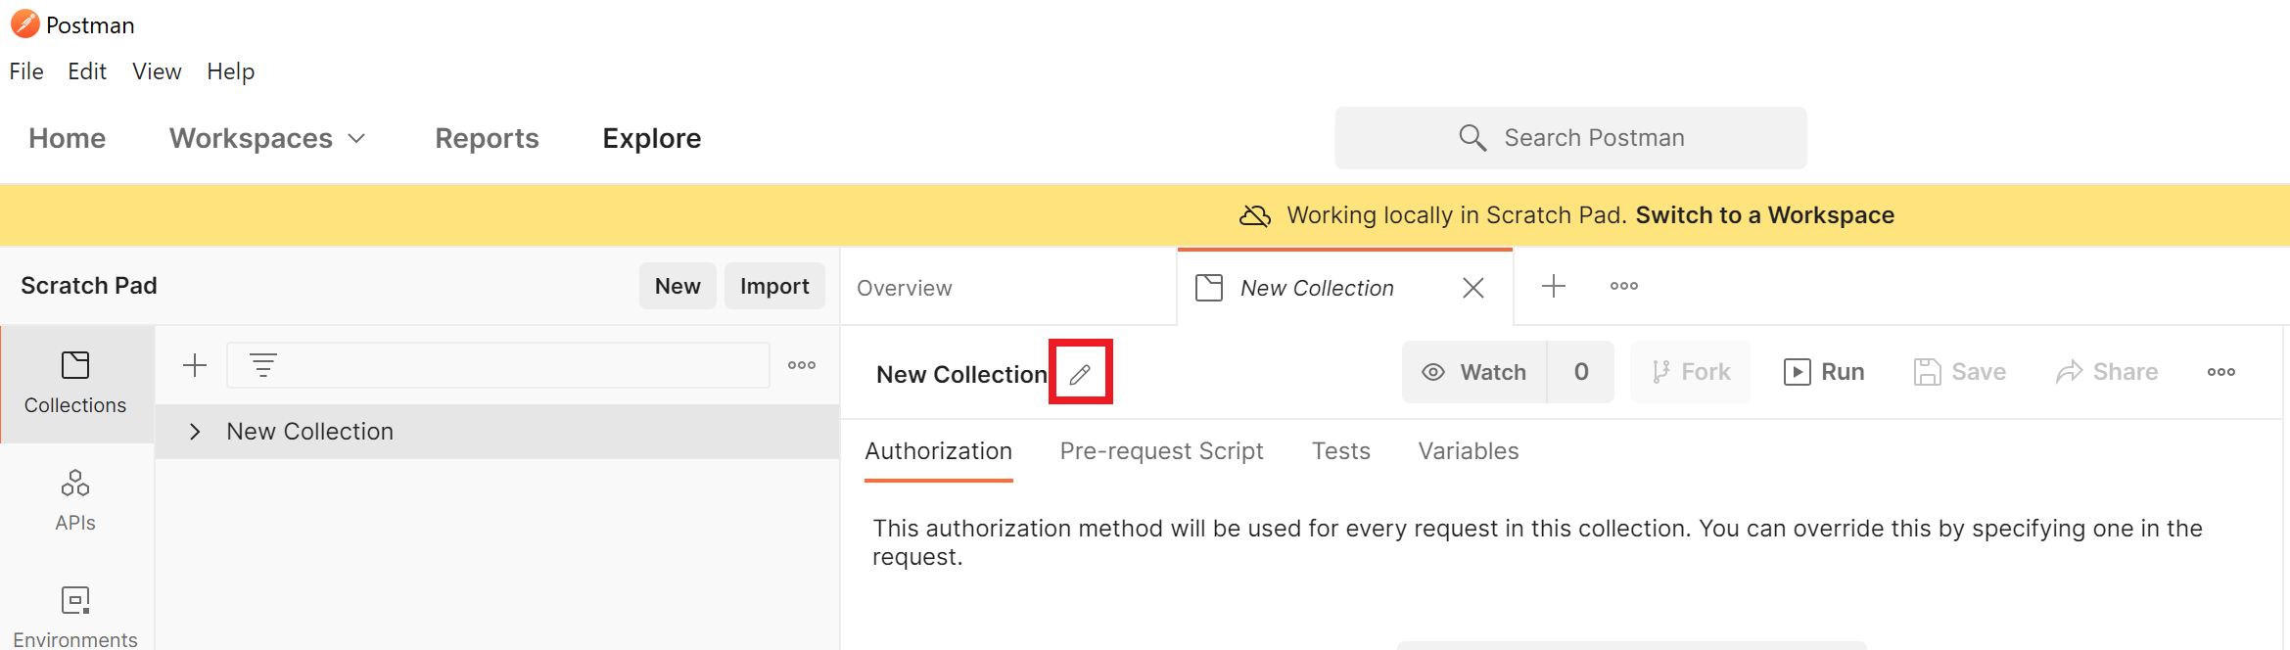This screenshot has width=2290, height=650.
Task: Click the New button in Scratch Pad
Action: [x=678, y=286]
